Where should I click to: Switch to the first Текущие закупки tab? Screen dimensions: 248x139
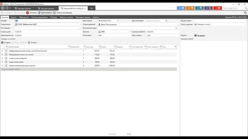[23, 8]
